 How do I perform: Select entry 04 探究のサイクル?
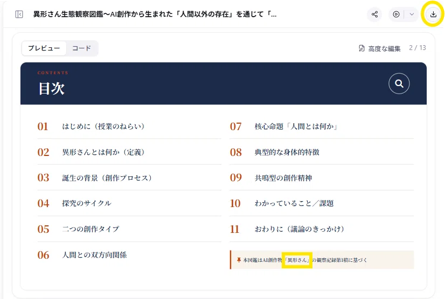pyautogui.click(x=129, y=203)
